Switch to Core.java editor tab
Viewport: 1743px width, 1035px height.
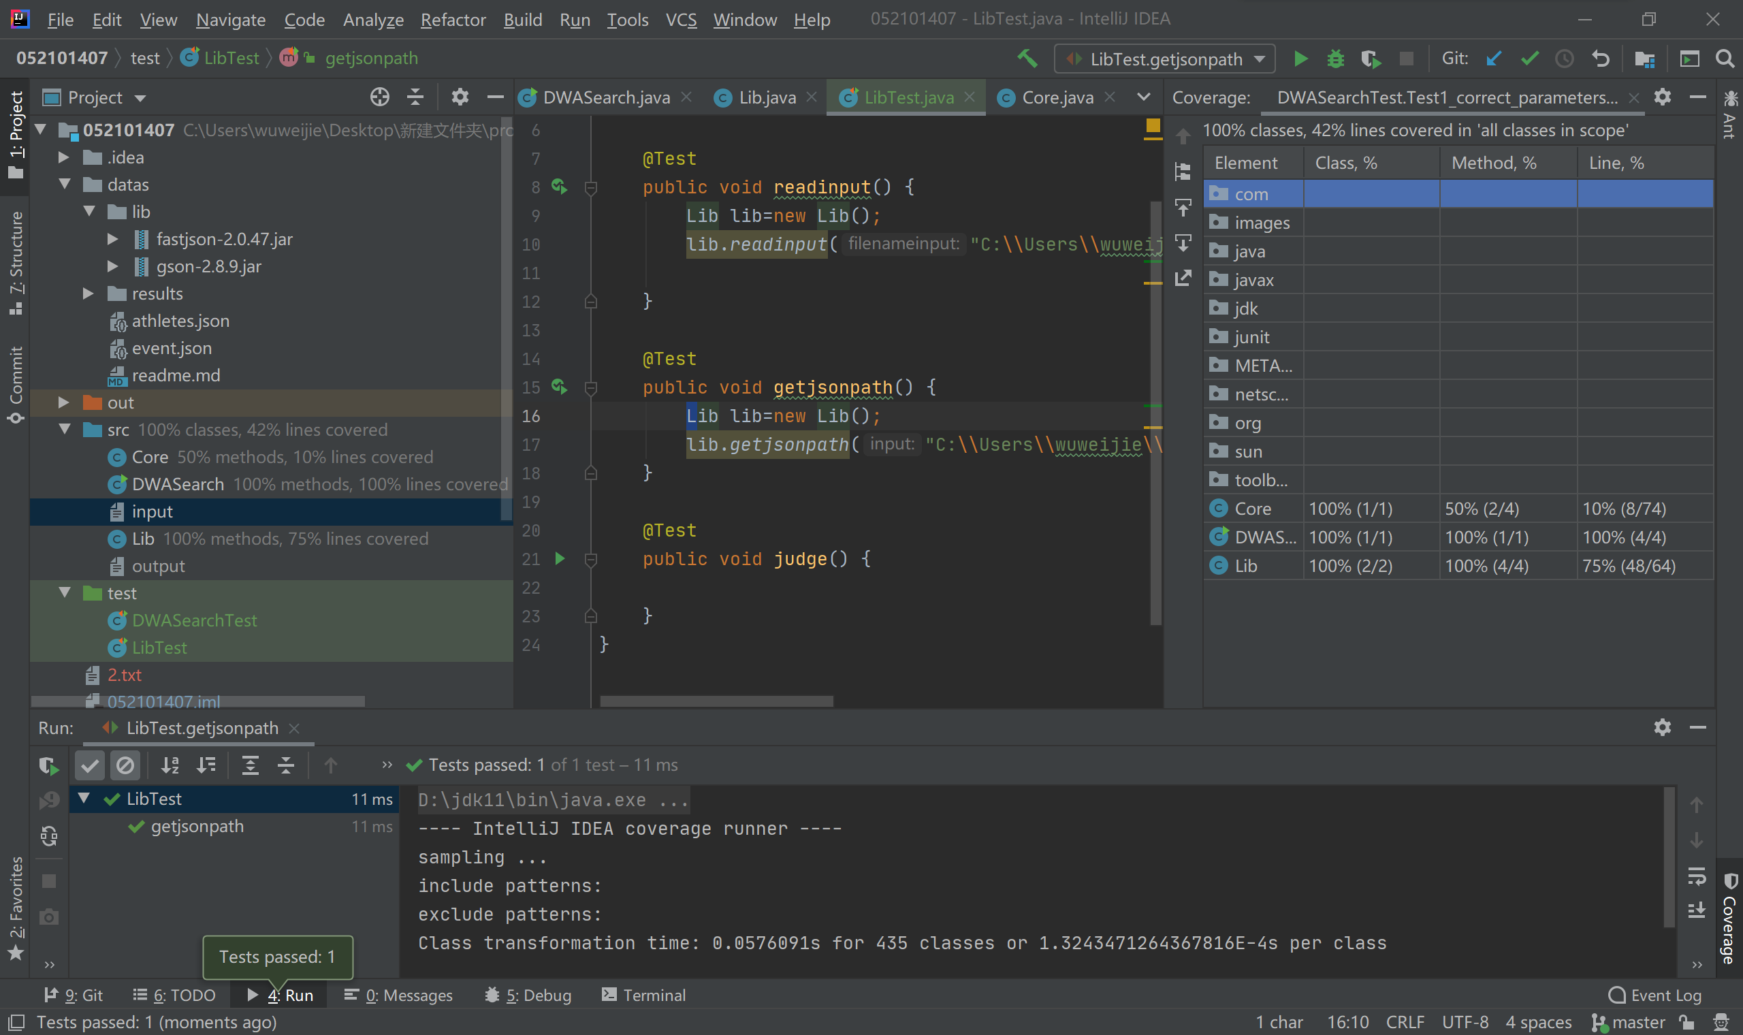pos(1056,97)
